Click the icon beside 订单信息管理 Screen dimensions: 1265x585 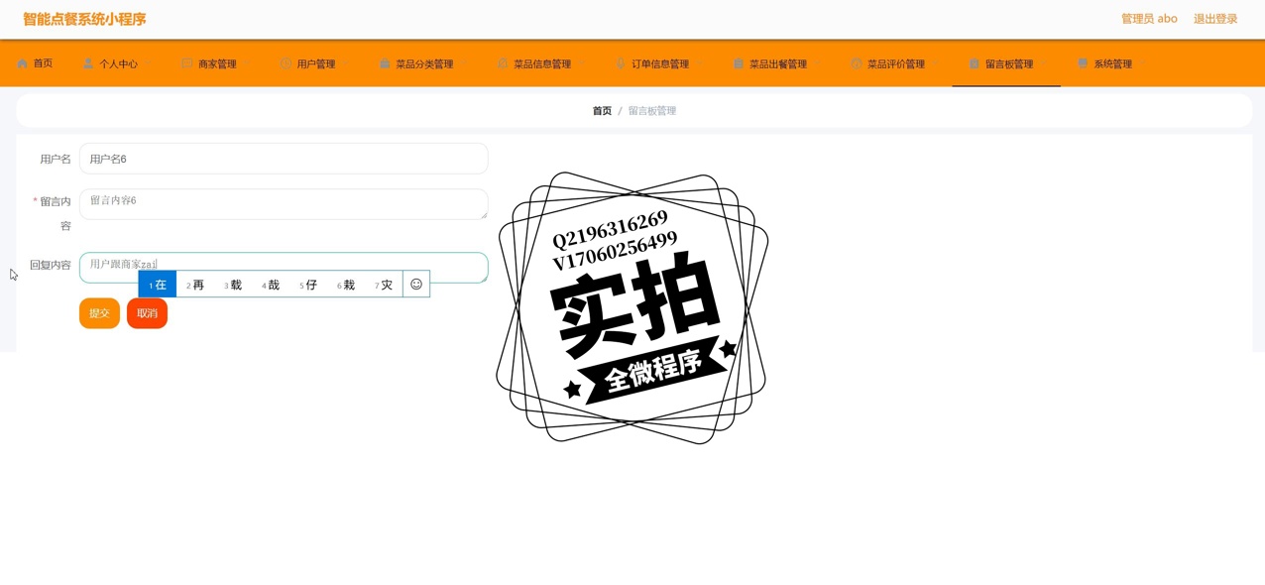pos(621,63)
